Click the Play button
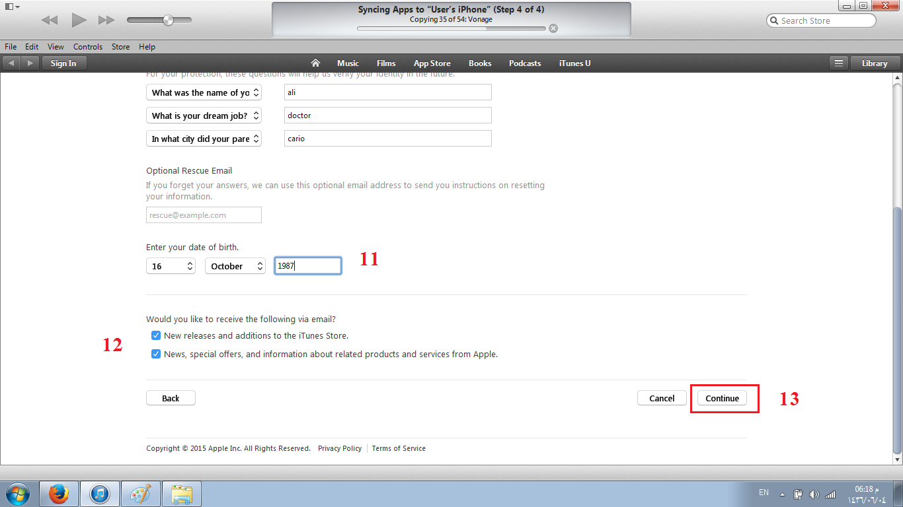903x507 pixels. tap(79, 20)
